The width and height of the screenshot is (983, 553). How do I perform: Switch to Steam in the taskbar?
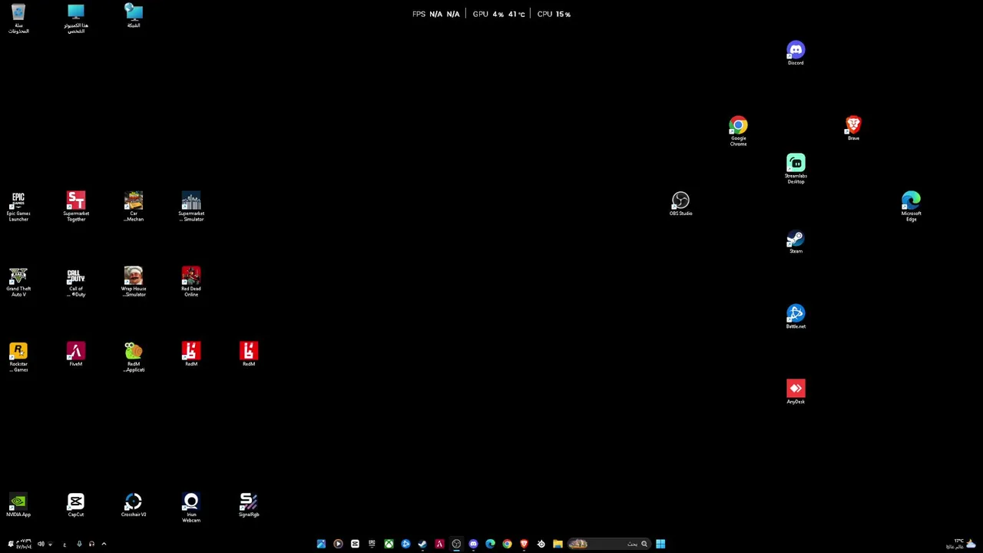[422, 544]
